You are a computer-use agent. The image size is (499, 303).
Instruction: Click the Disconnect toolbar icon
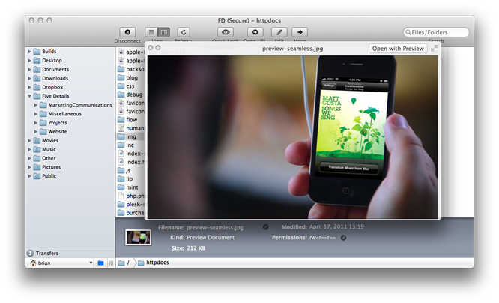(128, 32)
